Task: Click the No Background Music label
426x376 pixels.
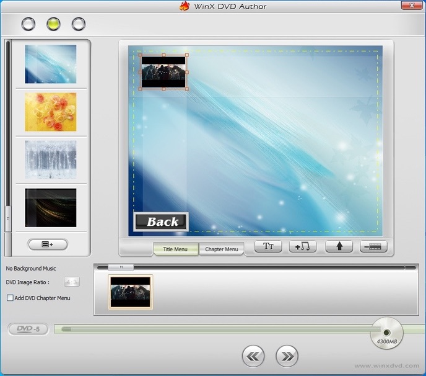Action: [x=31, y=269]
